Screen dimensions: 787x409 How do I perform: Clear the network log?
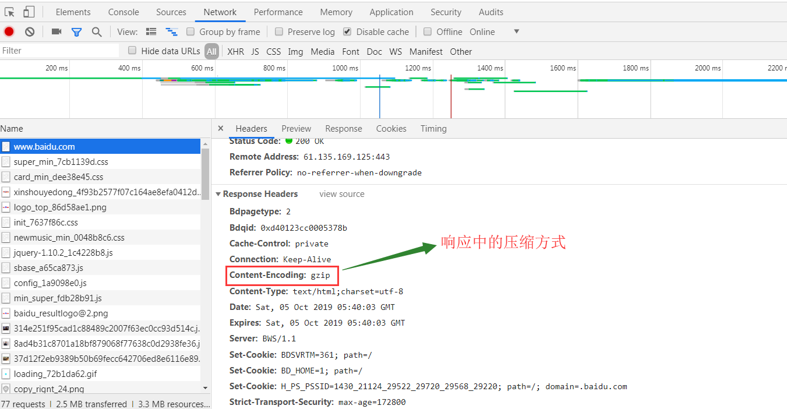coord(30,32)
